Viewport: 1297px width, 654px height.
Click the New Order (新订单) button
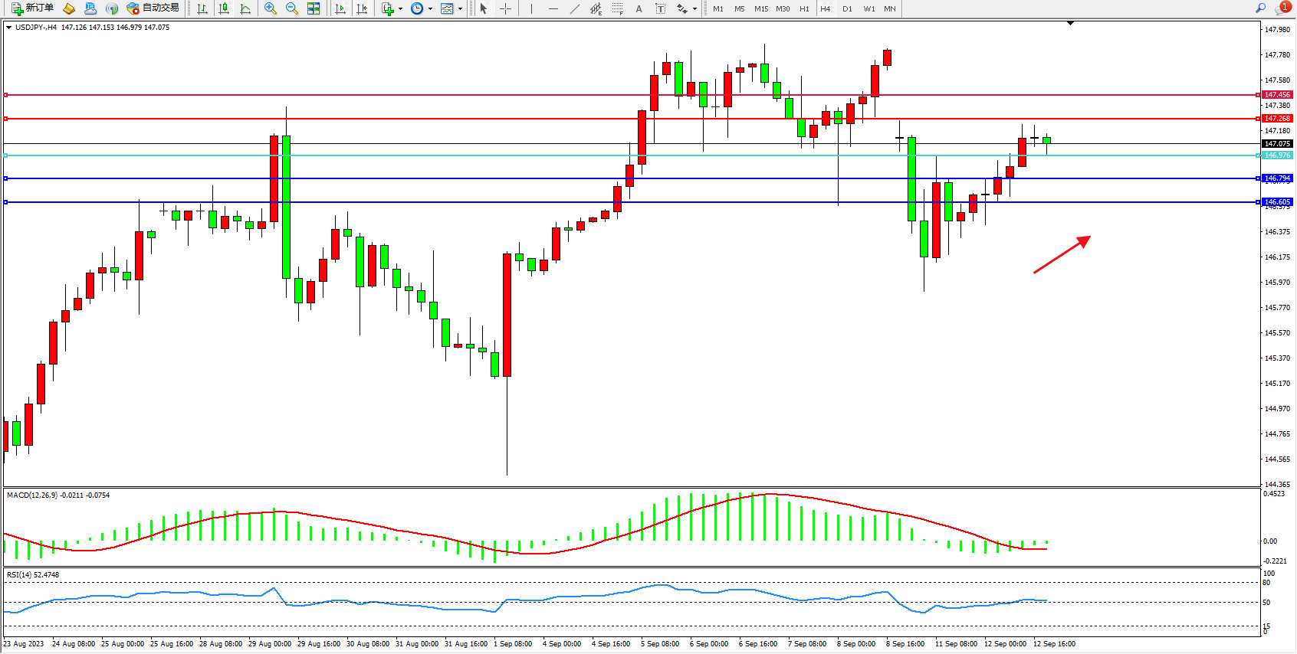click(x=32, y=8)
